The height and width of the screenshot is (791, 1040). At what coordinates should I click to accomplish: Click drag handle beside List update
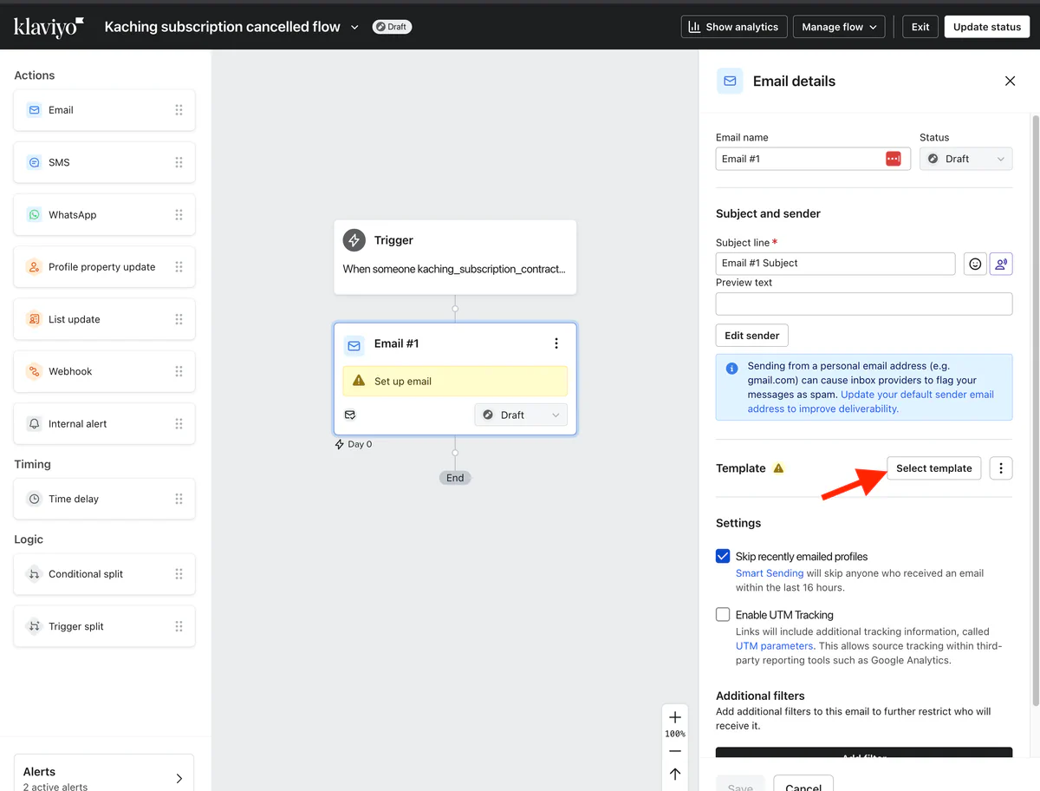[x=179, y=319]
